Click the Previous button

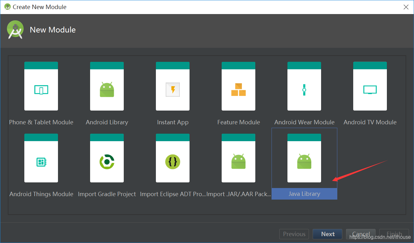tap(294, 234)
